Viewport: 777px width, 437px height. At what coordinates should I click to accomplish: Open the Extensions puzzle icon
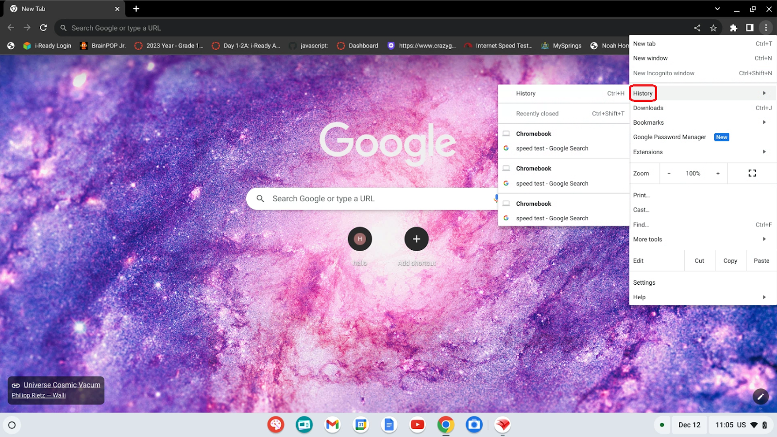tap(733, 28)
